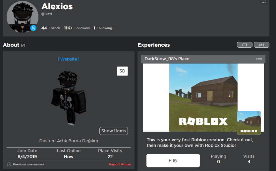The height and width of the screenshot is (171, 276).
Task: Click the Alexios profile avatar picture
Action: pyautogui.click(x=22, y=17)
